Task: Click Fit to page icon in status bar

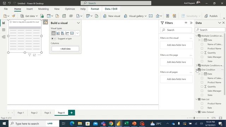Action: coord(220,118)
